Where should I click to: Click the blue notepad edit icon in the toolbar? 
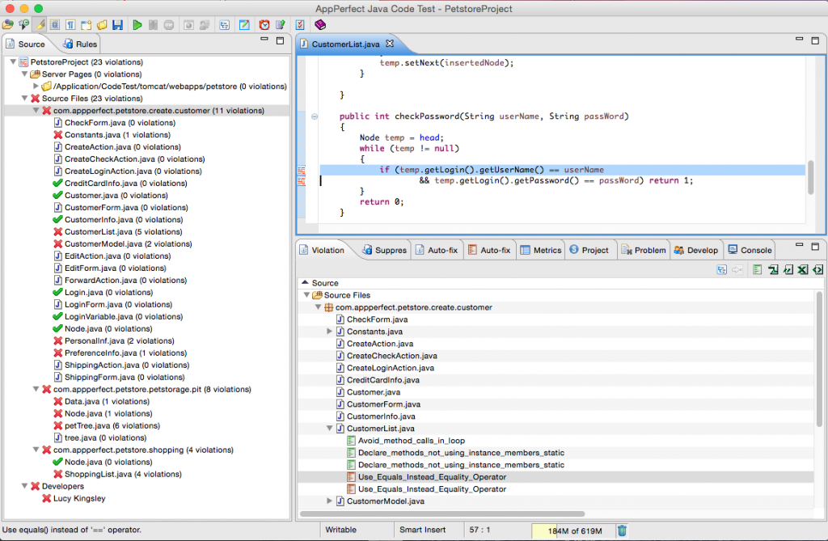click(x=244, y=25)
